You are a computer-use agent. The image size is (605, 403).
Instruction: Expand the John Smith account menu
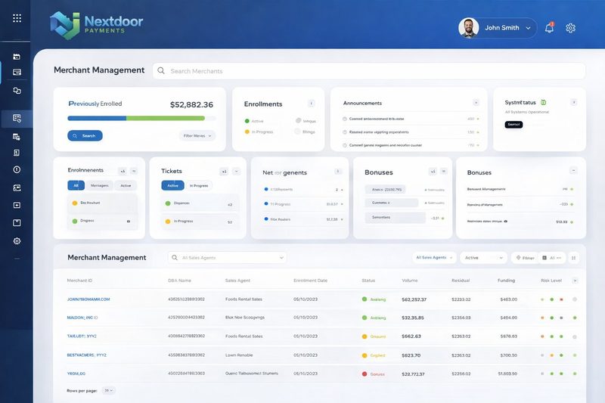pos(528,28)
